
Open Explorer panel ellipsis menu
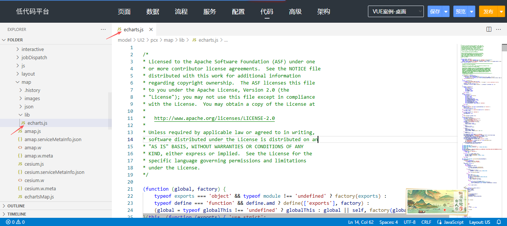pyautogui.click(x=103, y=29)
